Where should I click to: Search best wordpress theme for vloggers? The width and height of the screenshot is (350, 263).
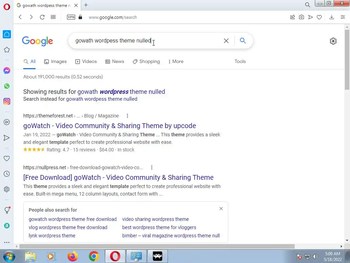(159, 227)
